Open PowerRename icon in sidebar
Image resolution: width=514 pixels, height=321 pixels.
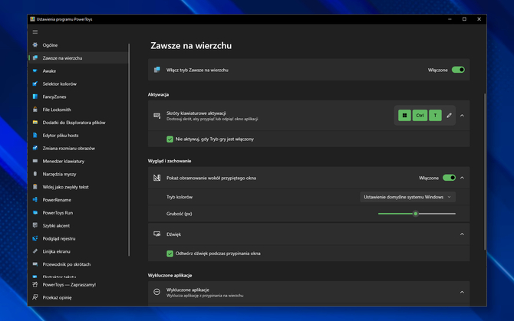[x=35, y=200]
